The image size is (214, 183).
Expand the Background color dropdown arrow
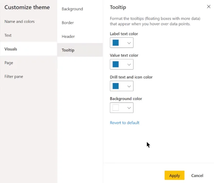pos(129,108)
